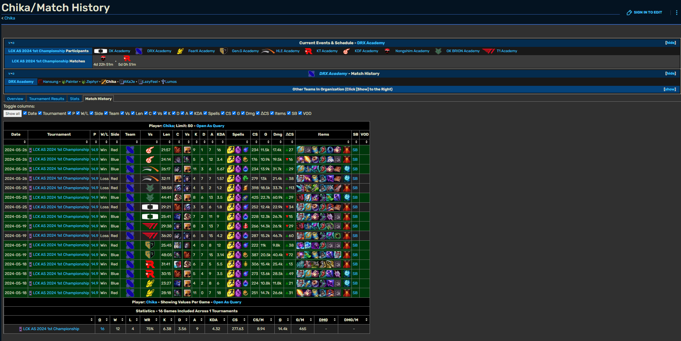Sort match table by CS column arrows
681x341 pixels.
coord(257,142)
